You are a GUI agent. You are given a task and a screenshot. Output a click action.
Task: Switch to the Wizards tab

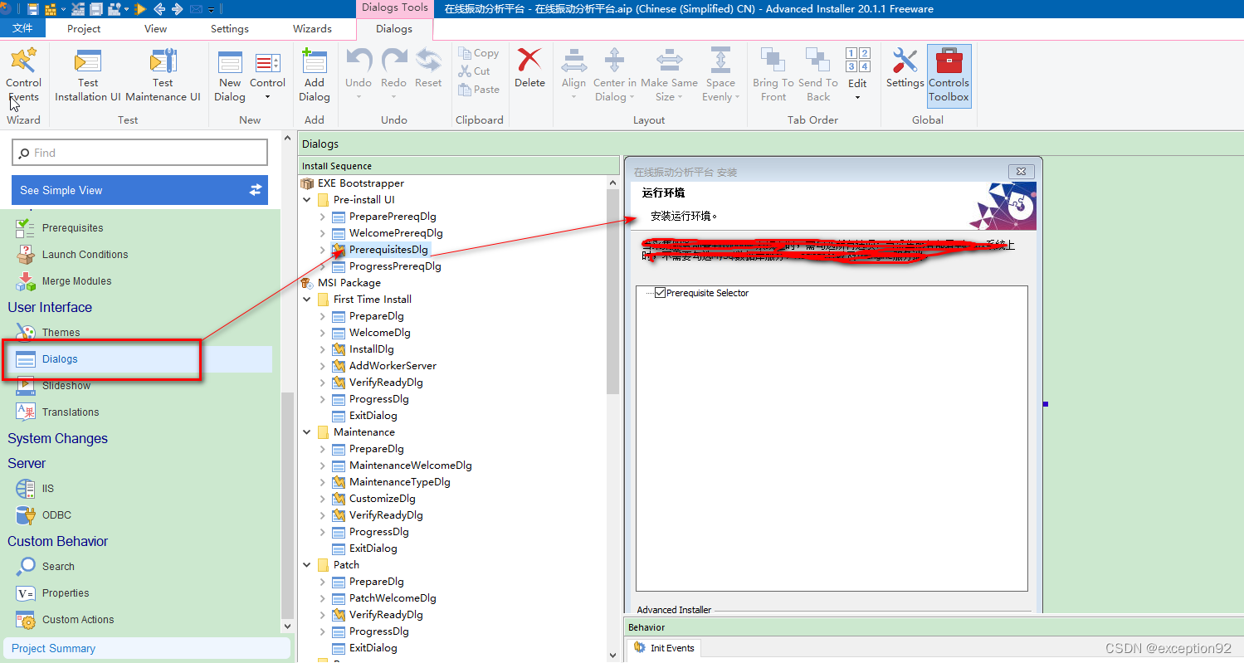coord(312,28)
